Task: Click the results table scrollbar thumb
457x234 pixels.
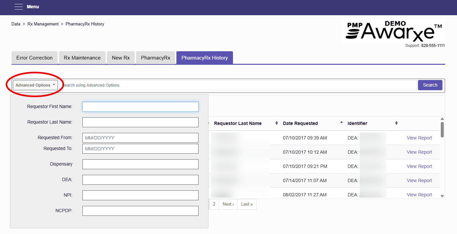Action: click(442, 130)
